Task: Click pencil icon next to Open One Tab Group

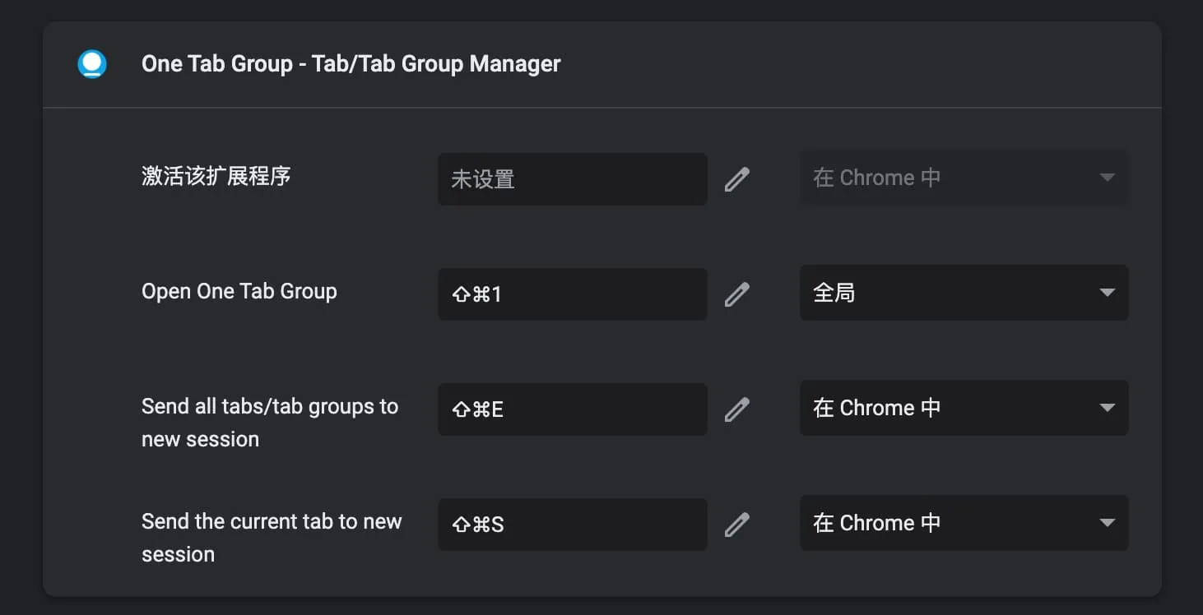Action: (x=738, y=294)
